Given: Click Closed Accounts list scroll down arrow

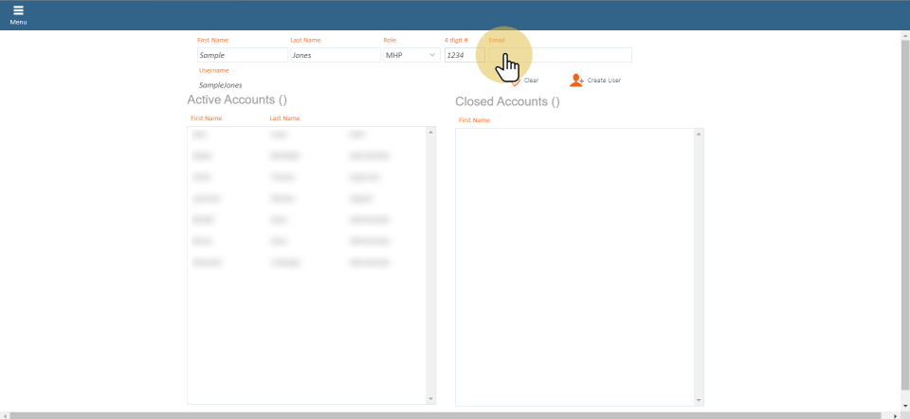Looking at the screenshot, I should [x=700, y=401].
